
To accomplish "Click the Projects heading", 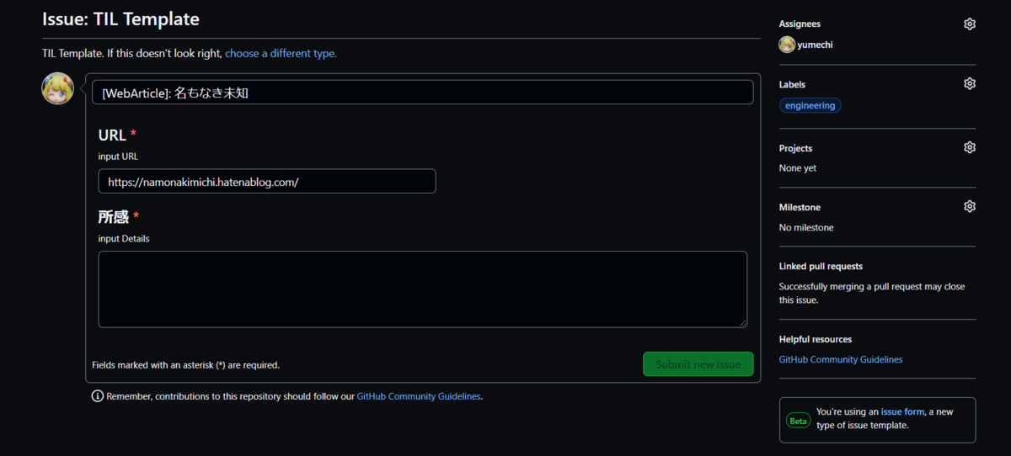I will (x=795, y=148).
